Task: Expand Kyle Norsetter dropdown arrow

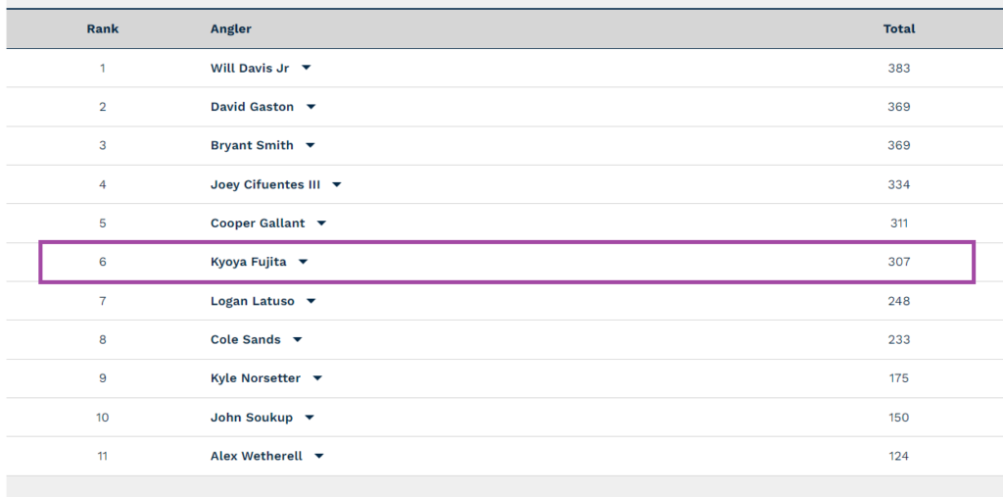Action: pyautogui.click(x=317, y=378)
